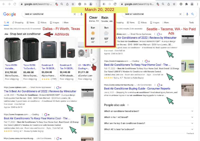
Task: Clear search text in right search box
Action: tap(180, 14)
